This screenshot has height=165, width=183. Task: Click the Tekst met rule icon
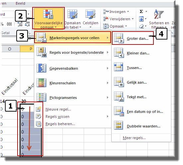(119, 97)
